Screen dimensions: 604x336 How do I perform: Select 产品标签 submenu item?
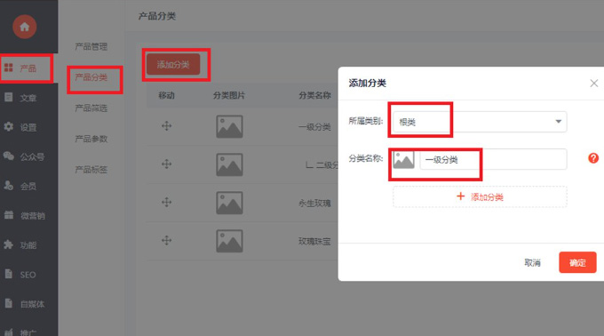point(91,170)
